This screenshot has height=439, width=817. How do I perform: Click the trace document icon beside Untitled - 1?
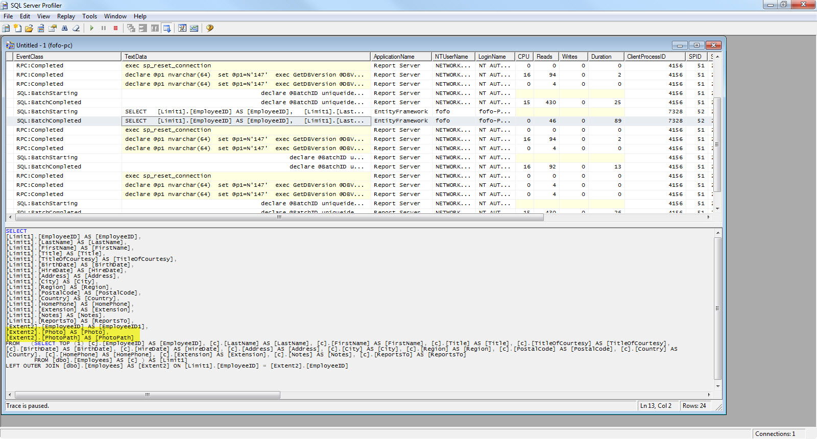(x=10, y=45)
